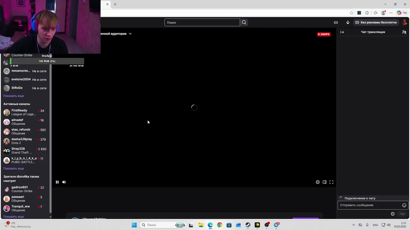410x230 pixels.
Task: Click the dark extension icon in Edge toolbar
Action: click(x=359, y=13)
